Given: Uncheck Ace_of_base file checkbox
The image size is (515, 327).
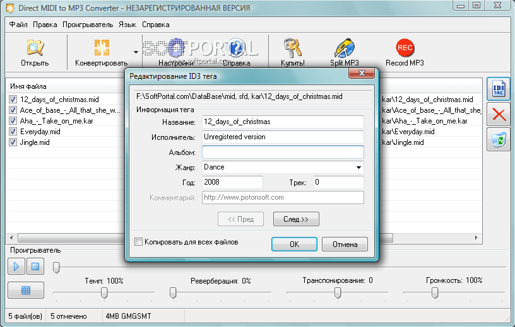Looking at the screenshot, I should (13, 110).
